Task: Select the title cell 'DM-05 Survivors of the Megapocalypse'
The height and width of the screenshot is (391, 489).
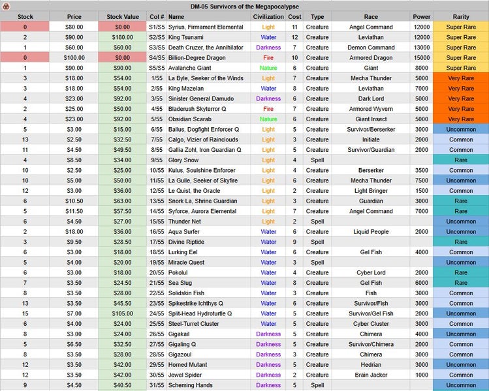Action: (244, 7)
